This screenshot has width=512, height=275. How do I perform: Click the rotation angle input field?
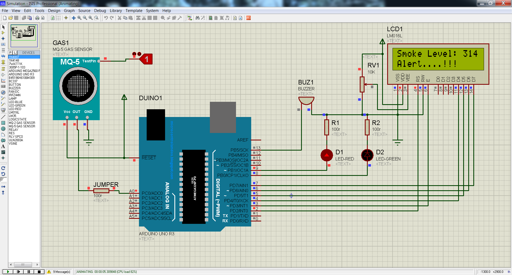coord(3,180)
